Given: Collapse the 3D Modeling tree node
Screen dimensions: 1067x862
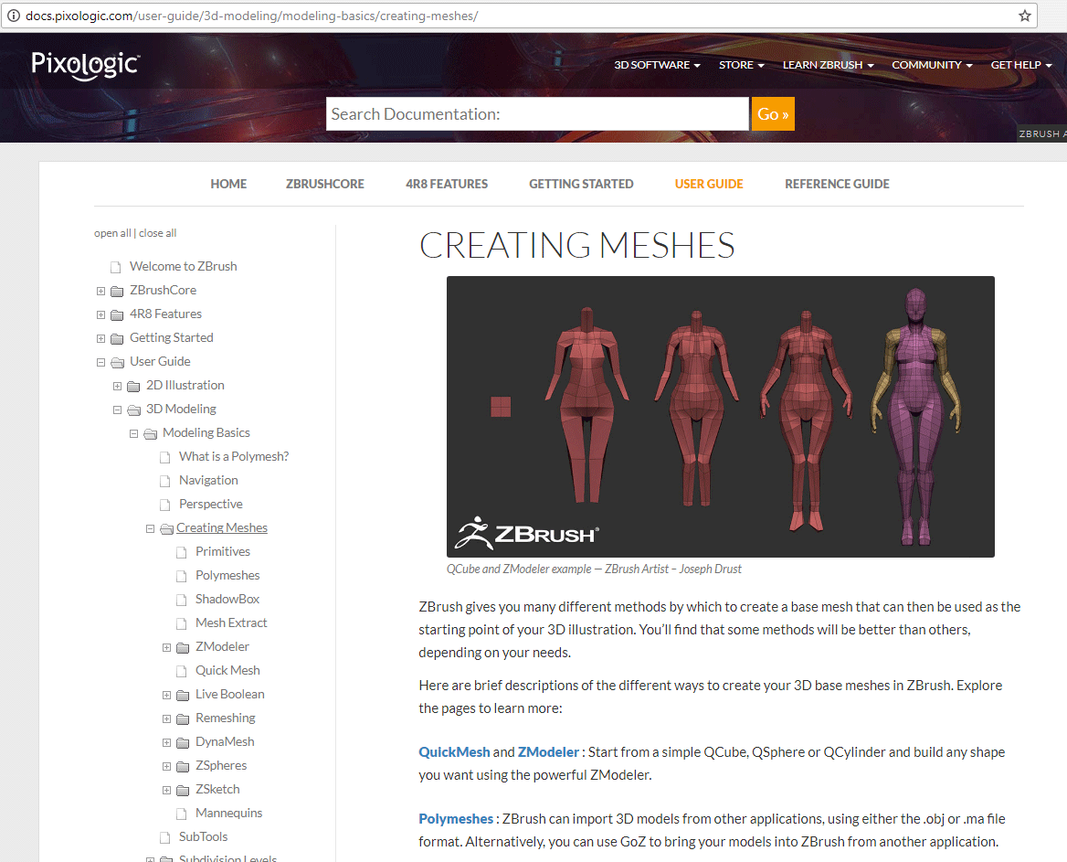Looking at the screenshot, I should (117, 410).
